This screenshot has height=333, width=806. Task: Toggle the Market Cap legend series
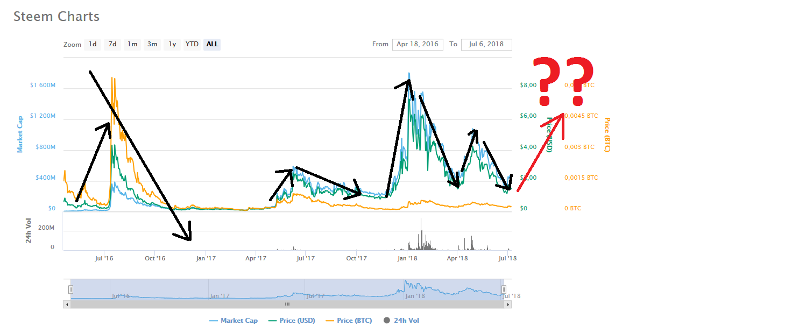234,321
